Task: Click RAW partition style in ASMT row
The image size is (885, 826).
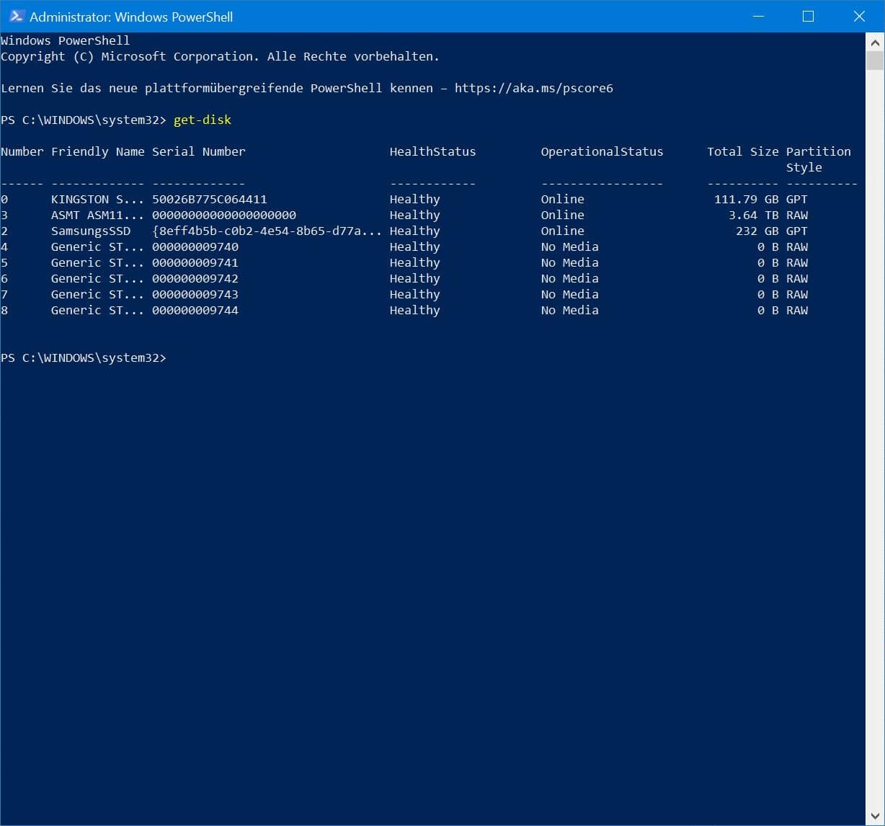Action: [x=797, y=215]
